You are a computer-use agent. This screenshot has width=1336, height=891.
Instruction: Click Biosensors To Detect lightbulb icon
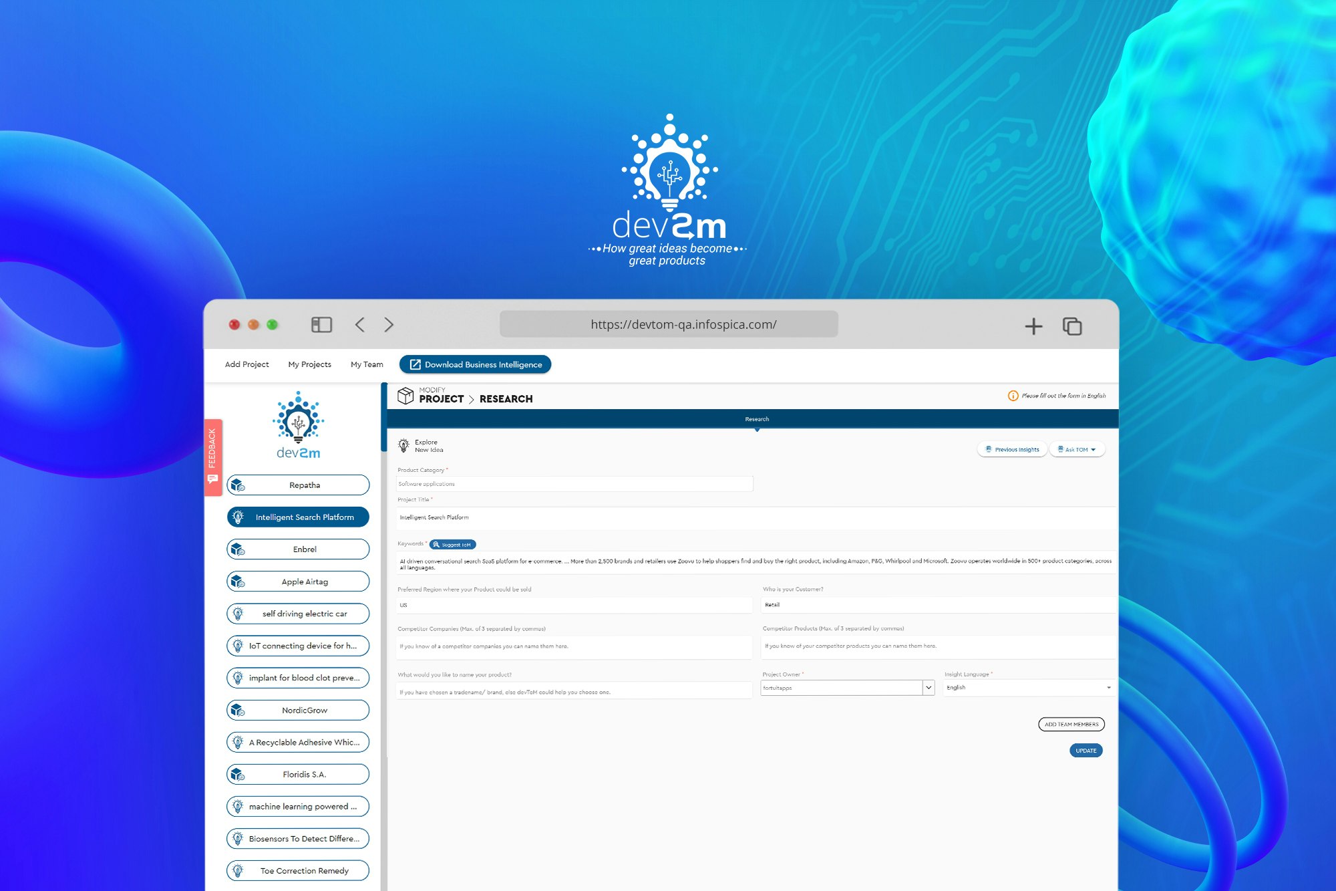click(238, 838)
